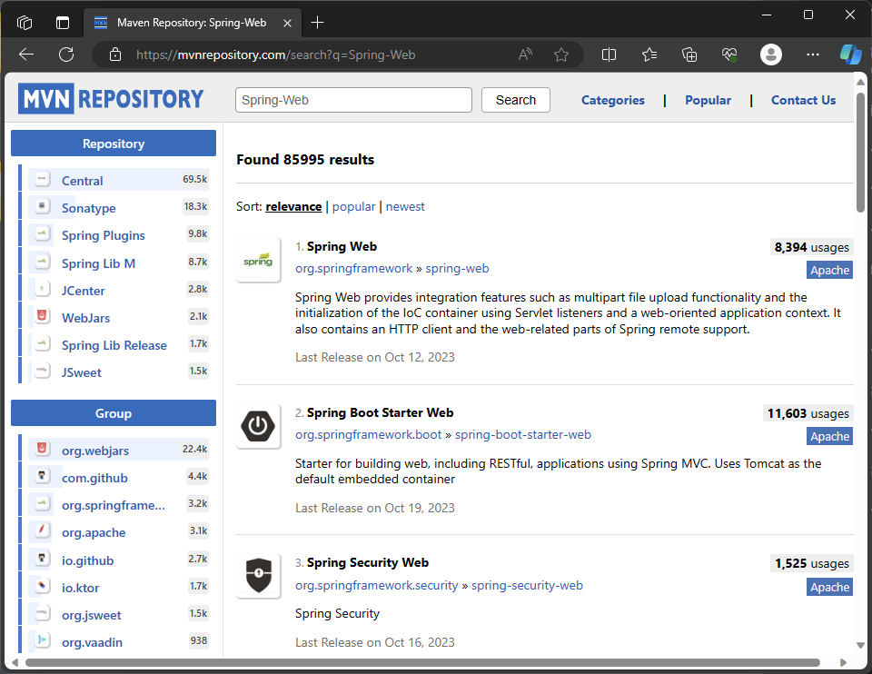Click the org.vaadin group icon

click(43, 640)
